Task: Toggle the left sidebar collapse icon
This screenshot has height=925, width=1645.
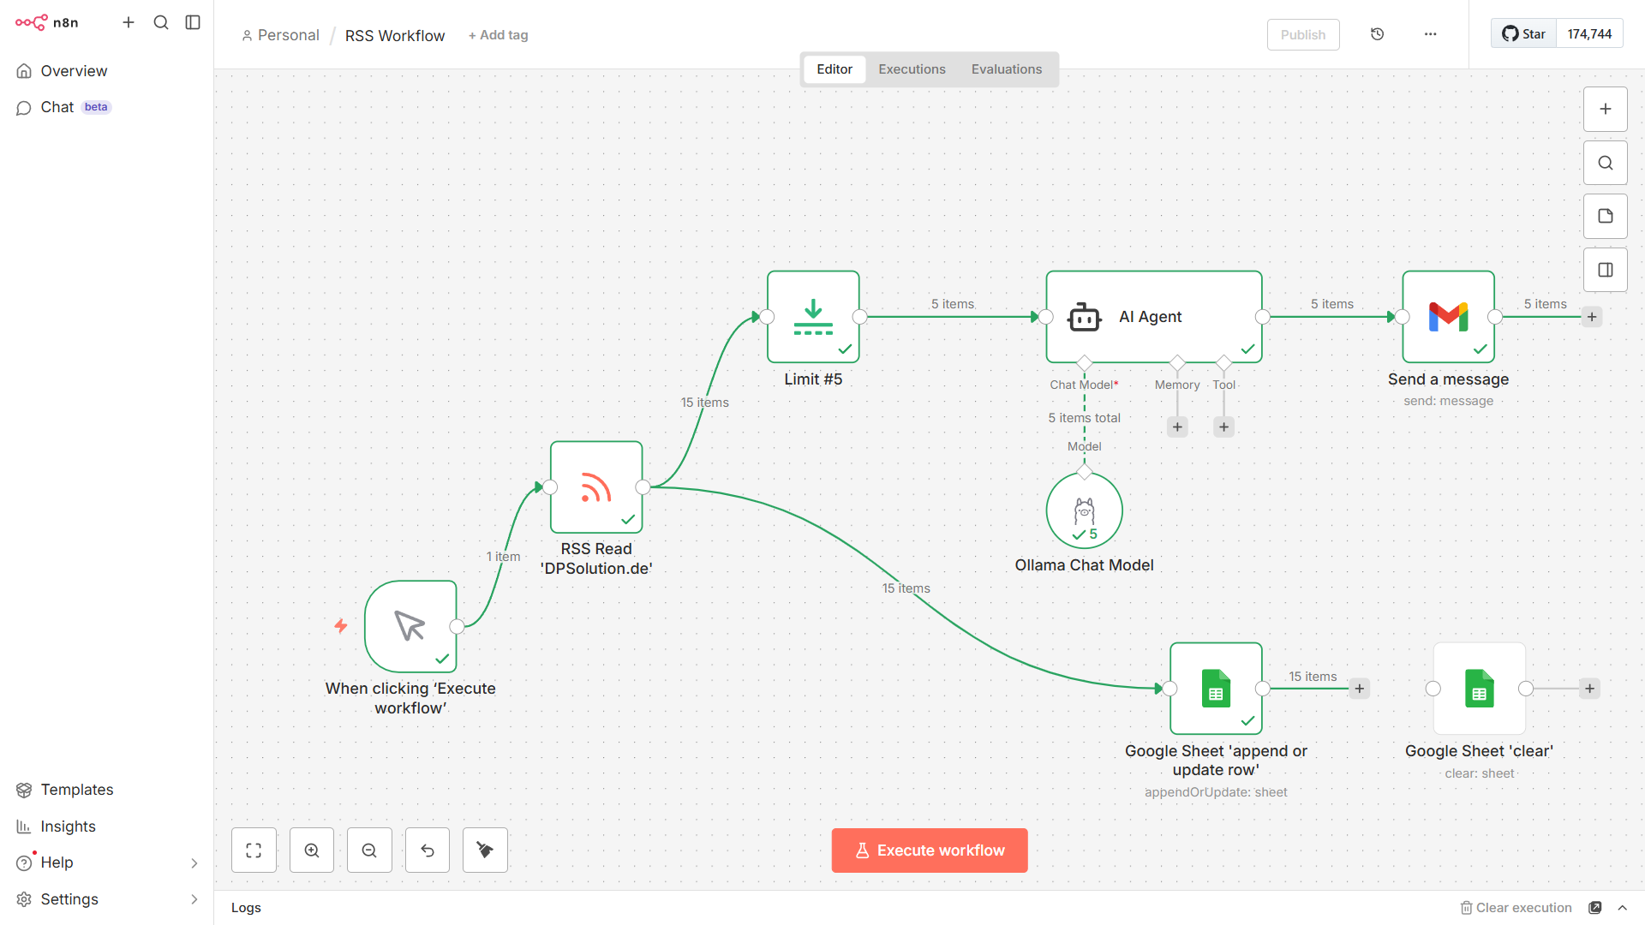Action: [193, 22]
